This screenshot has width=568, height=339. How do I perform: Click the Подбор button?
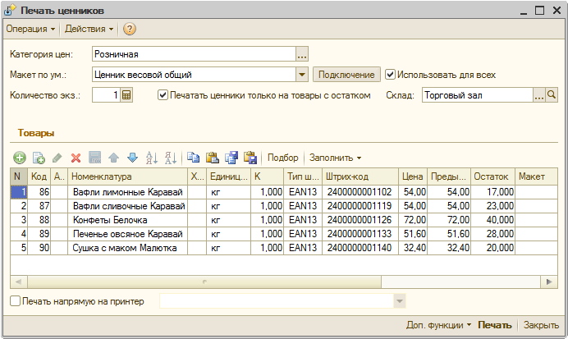[282, 158]
